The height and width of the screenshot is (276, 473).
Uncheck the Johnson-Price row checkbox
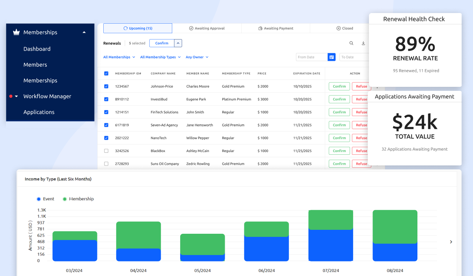pyautogui.click(x=106, y=86)
